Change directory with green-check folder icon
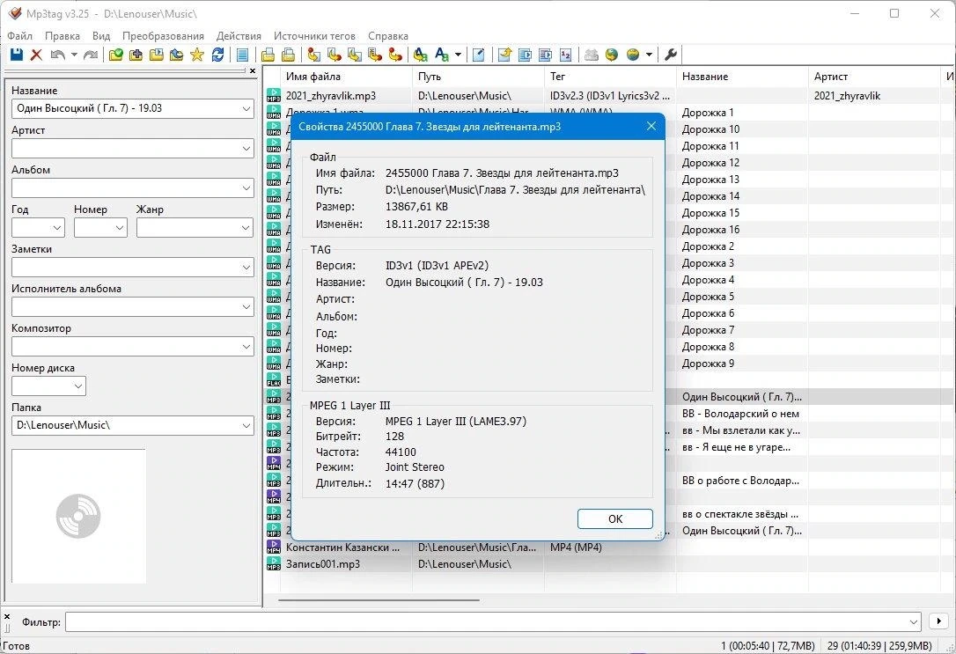The width and height of the screenshot is (956, 654). (x=116, y=55)
